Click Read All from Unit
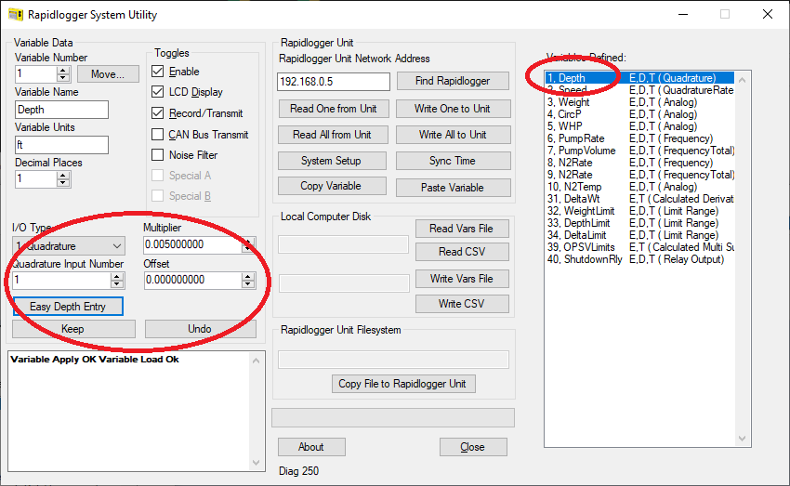 (333, 135)
